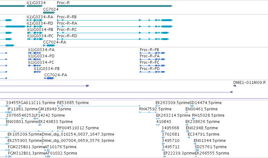The image size is (268, 158).
Task: Select the Proc-R-PD protein label
Action: [150, 69]
